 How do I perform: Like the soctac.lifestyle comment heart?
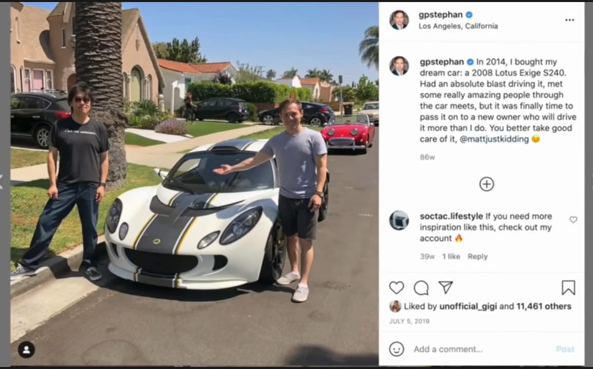[574, 219]
